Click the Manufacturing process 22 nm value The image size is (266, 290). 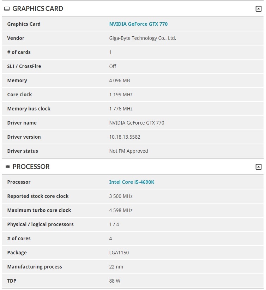[116, 267]
